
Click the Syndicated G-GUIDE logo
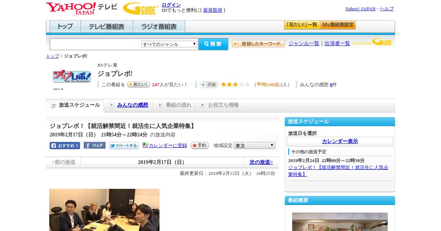(372, 42)
